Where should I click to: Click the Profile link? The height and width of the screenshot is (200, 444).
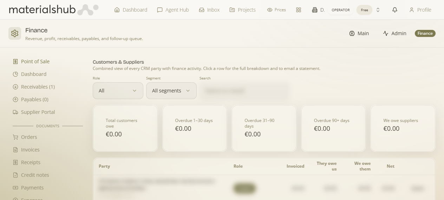[x=420, y=10]
